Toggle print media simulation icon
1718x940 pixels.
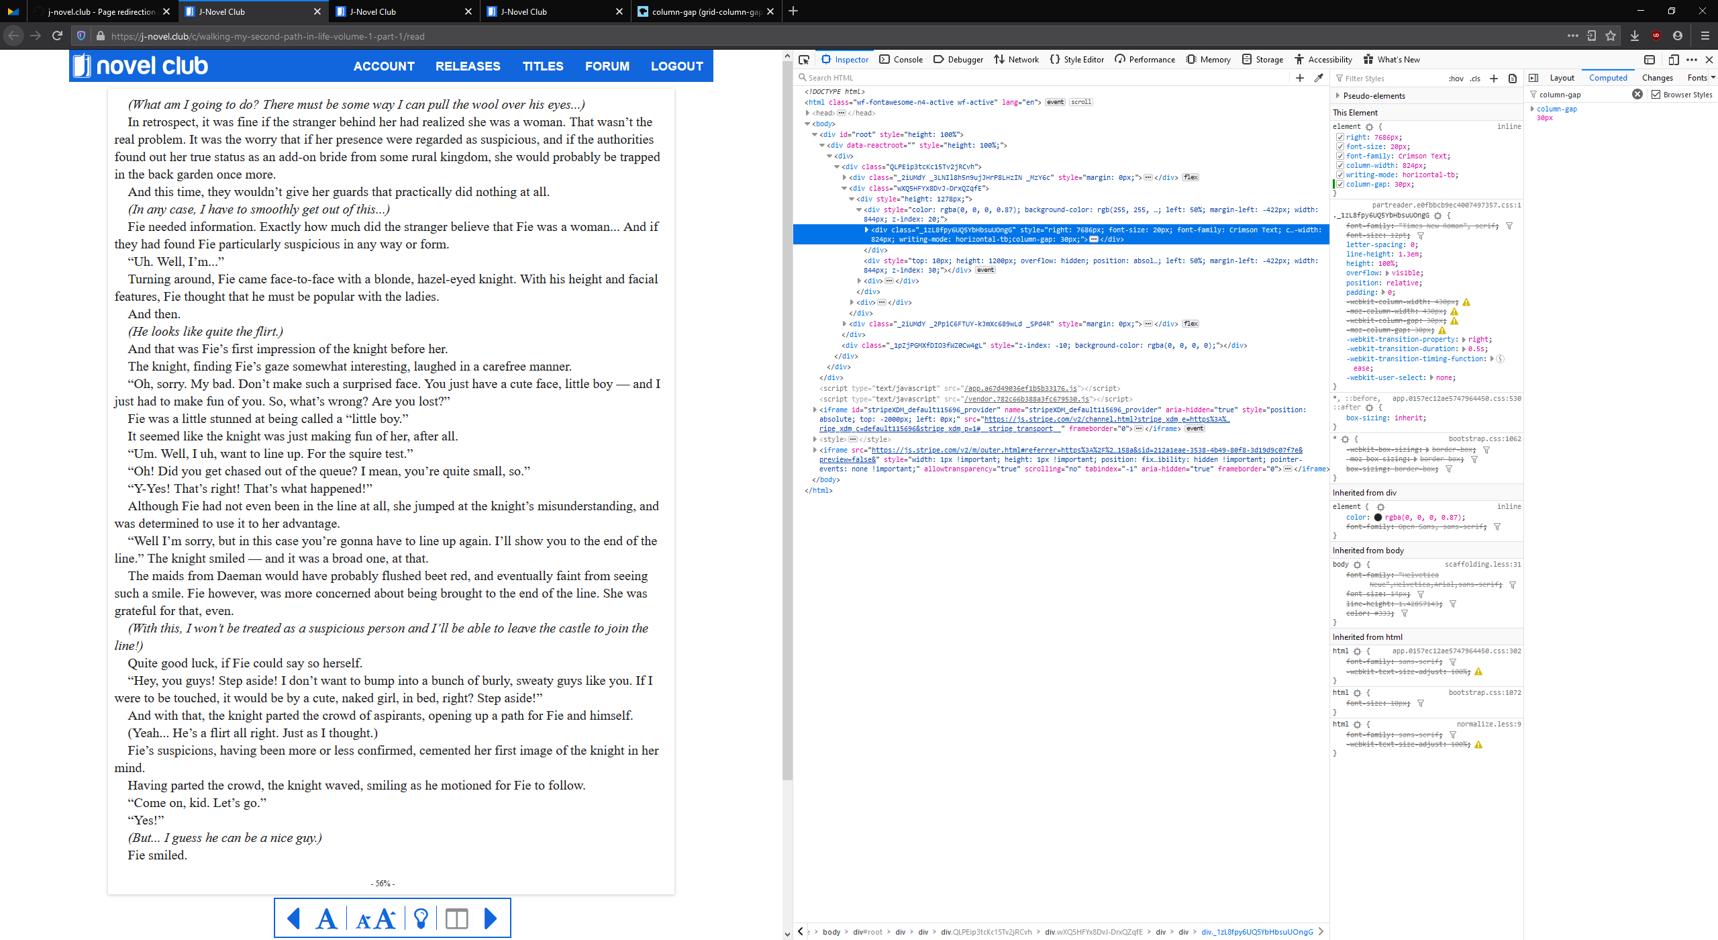click(x=1513, y=79)
